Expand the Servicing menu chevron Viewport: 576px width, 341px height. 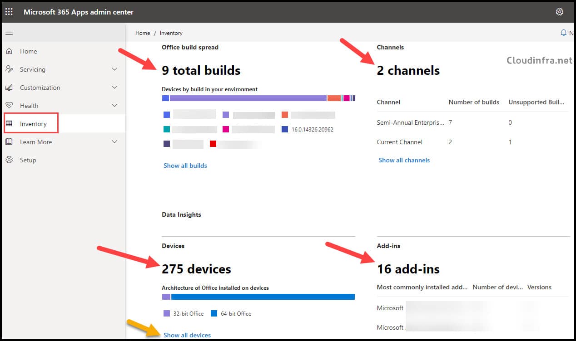(x=114, y=69)
